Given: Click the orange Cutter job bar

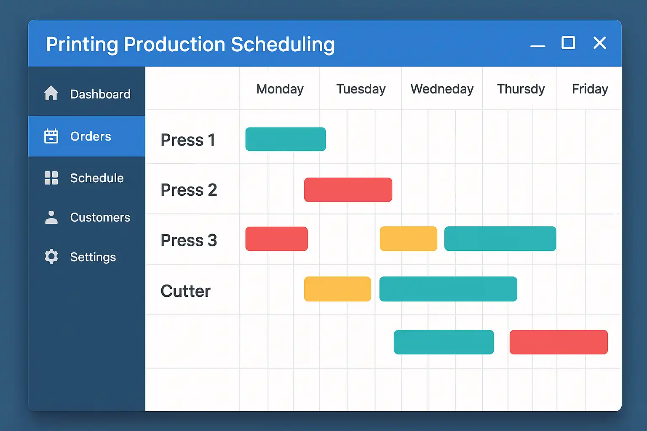Looking at the screenshot, I should click(337, 289).
